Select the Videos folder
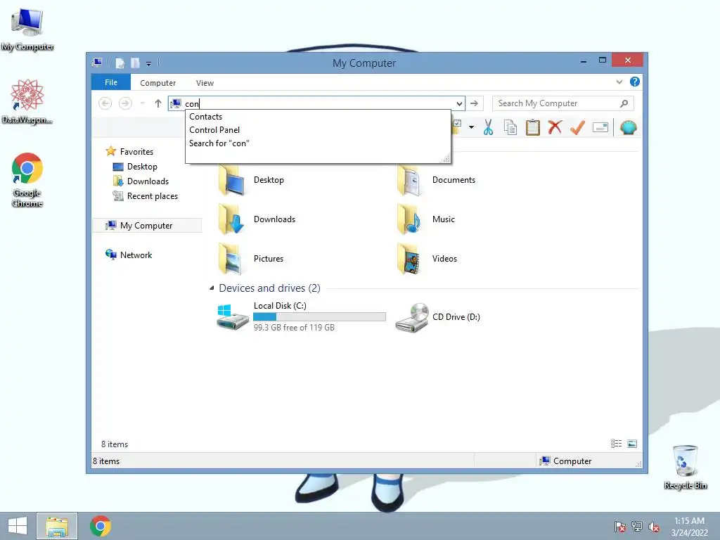This screenshot has width=720, height=540. (427, 259)
